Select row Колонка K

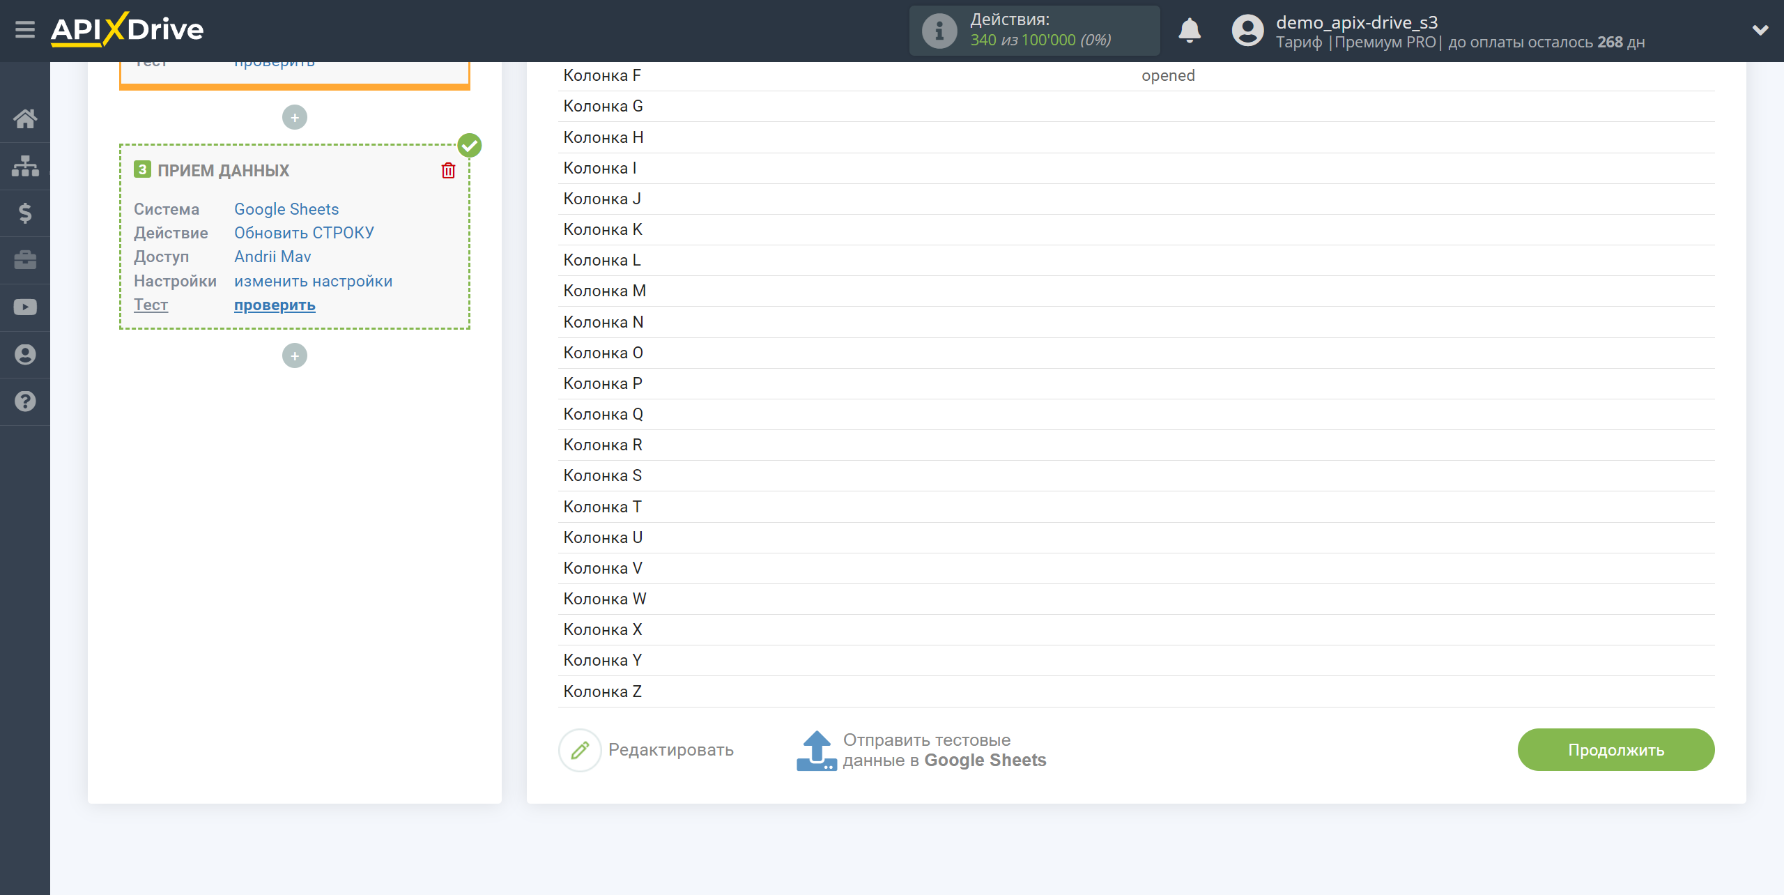pos(1136,229)
